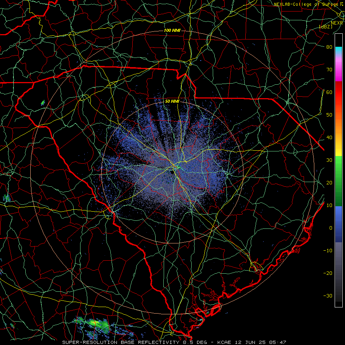
Task: Click the 0 value on dBZ scale
Action: click(331, 228)
